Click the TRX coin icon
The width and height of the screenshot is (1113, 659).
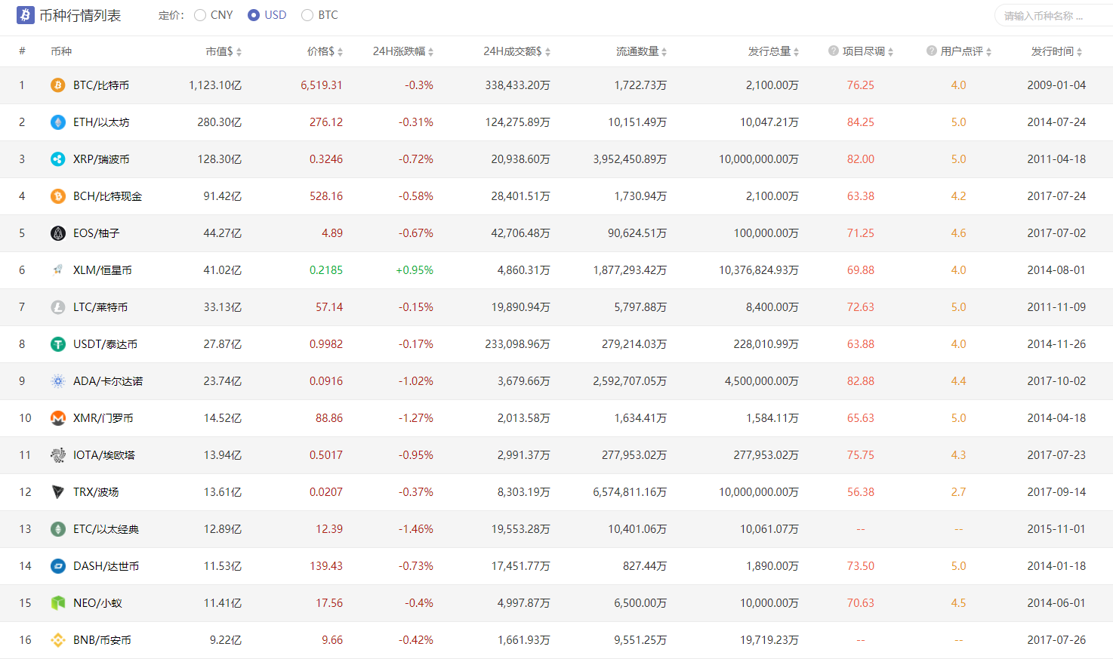pyautogui.click(x=58, y=492)
